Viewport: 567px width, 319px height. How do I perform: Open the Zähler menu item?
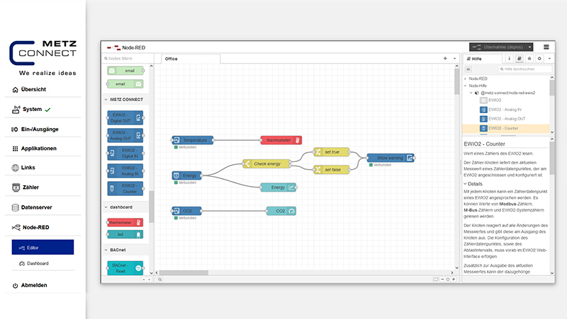tap(27, 187)
